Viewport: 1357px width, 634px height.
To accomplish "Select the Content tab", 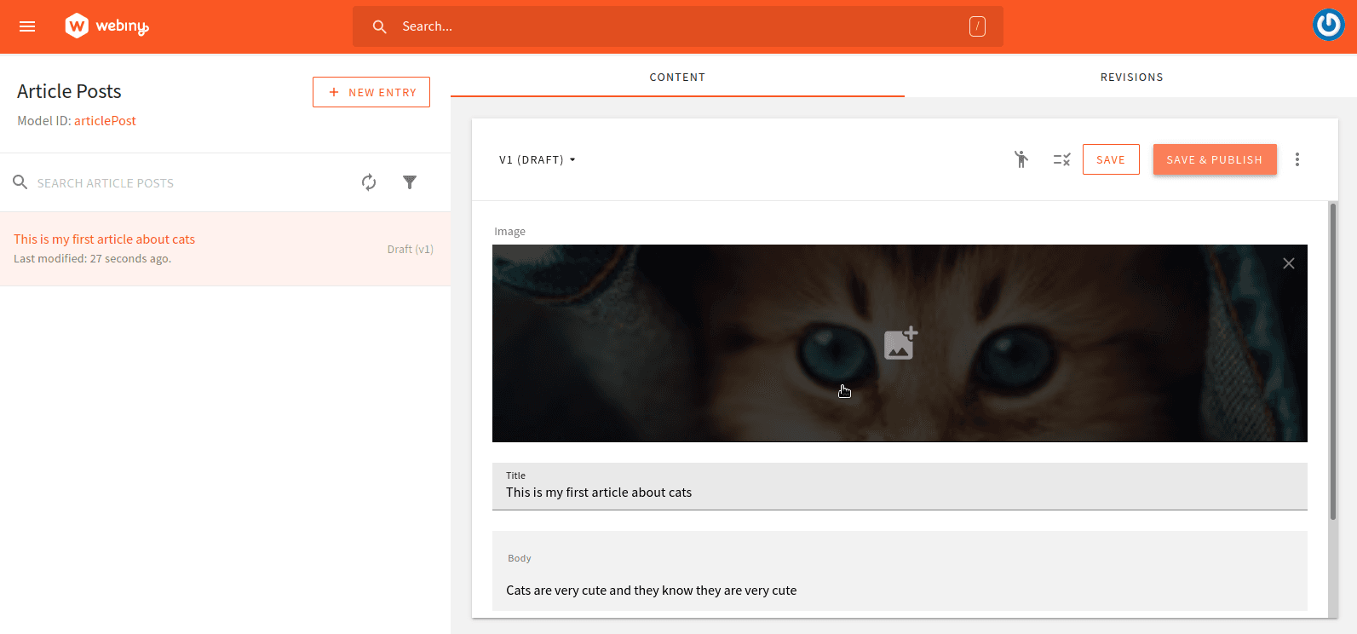I will [x=677, y=77].
